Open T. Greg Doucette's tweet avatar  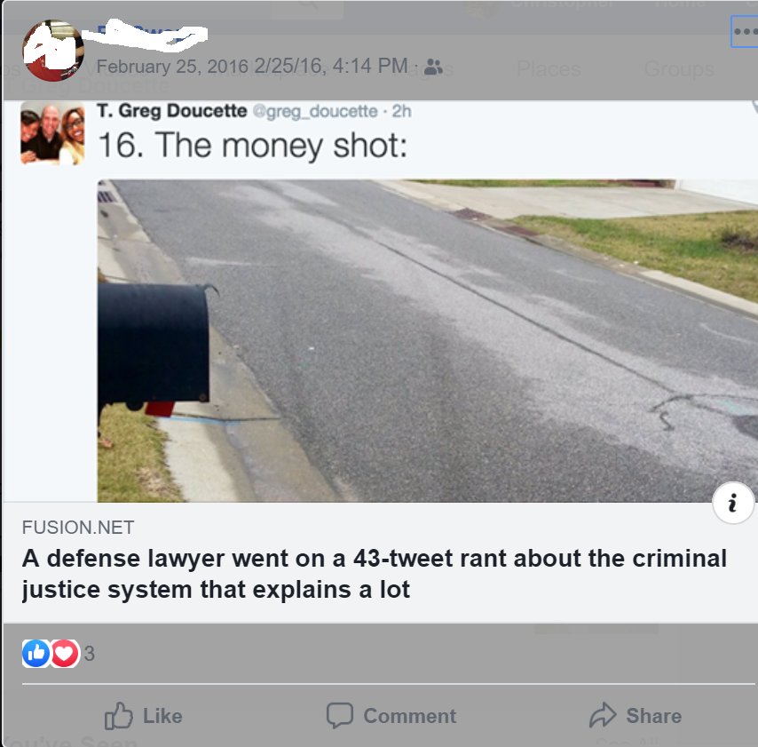52,133
